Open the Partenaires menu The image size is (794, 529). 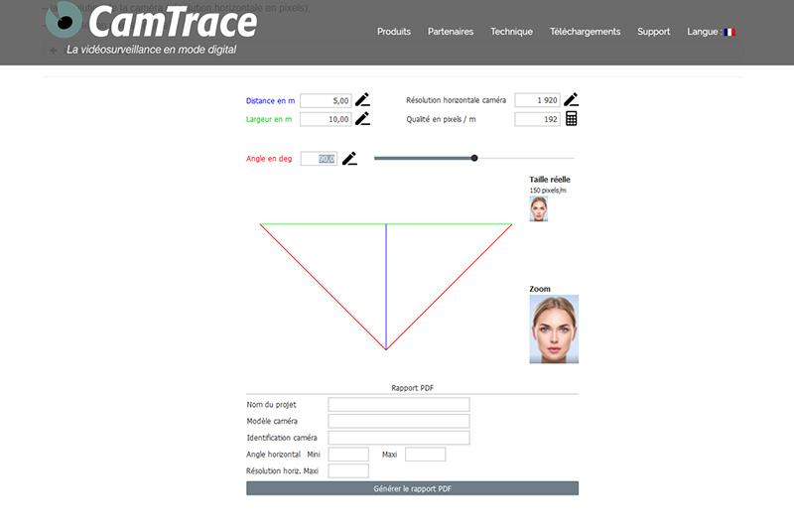click(x=451, y=32)
